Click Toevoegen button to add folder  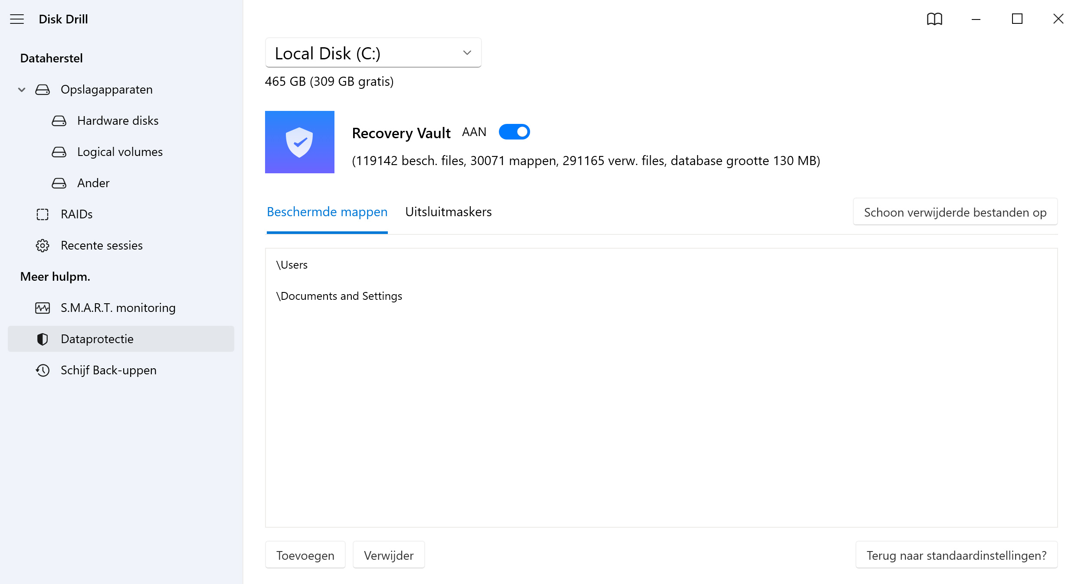coord(305,555)
